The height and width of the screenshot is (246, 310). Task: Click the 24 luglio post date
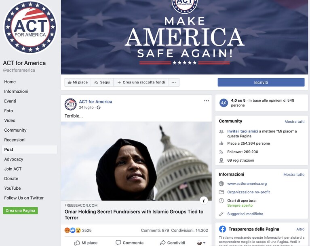[x=86, y=107]
